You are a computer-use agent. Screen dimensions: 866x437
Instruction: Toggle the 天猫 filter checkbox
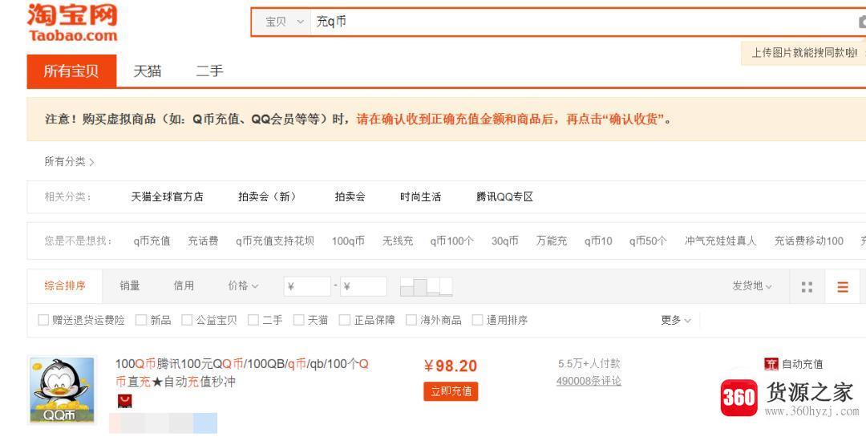coord(299,320)
